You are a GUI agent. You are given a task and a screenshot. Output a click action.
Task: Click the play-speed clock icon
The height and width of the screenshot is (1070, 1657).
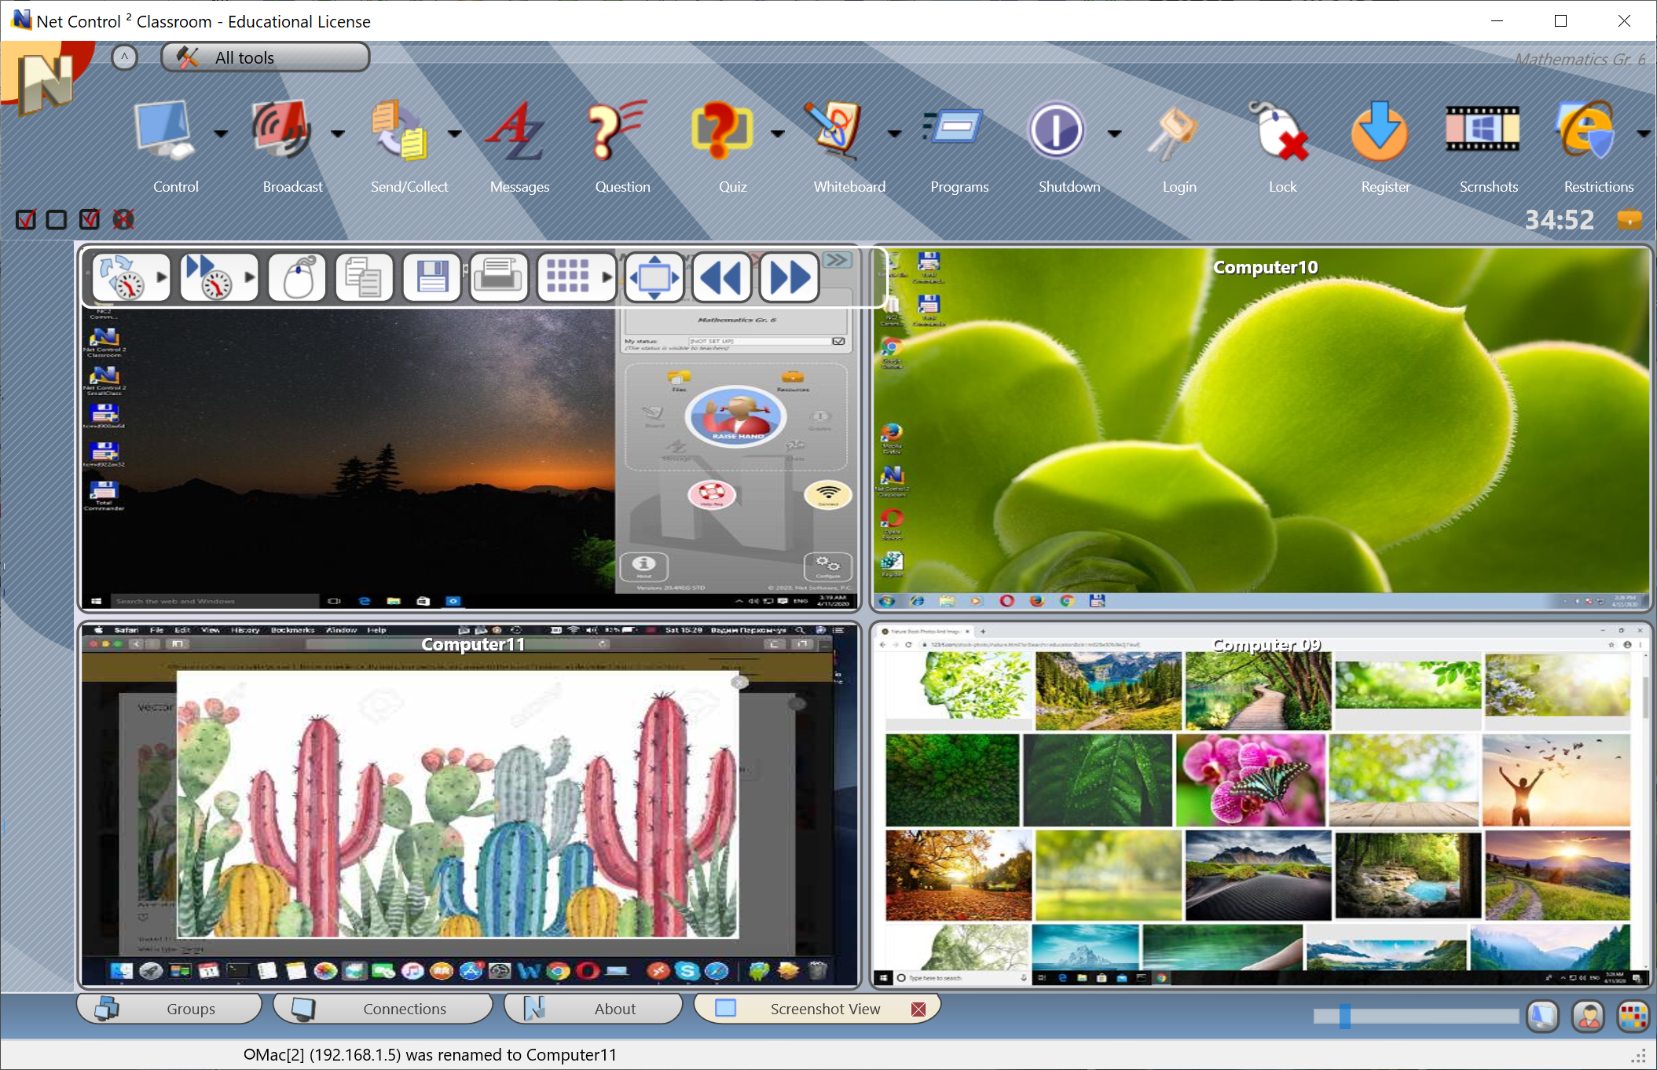[x=210, y=277]
